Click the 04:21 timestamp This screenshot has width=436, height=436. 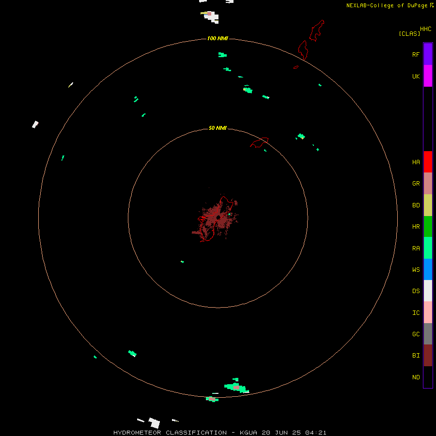click(315, 433)
